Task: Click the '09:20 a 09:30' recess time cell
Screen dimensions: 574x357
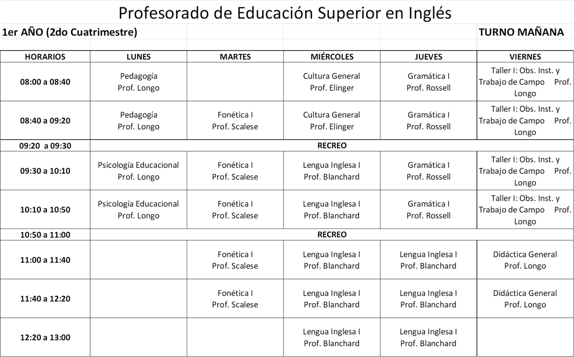Action: pos(45,146)
